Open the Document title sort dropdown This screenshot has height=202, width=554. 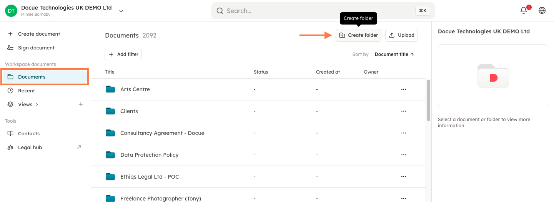pos(394,54)
